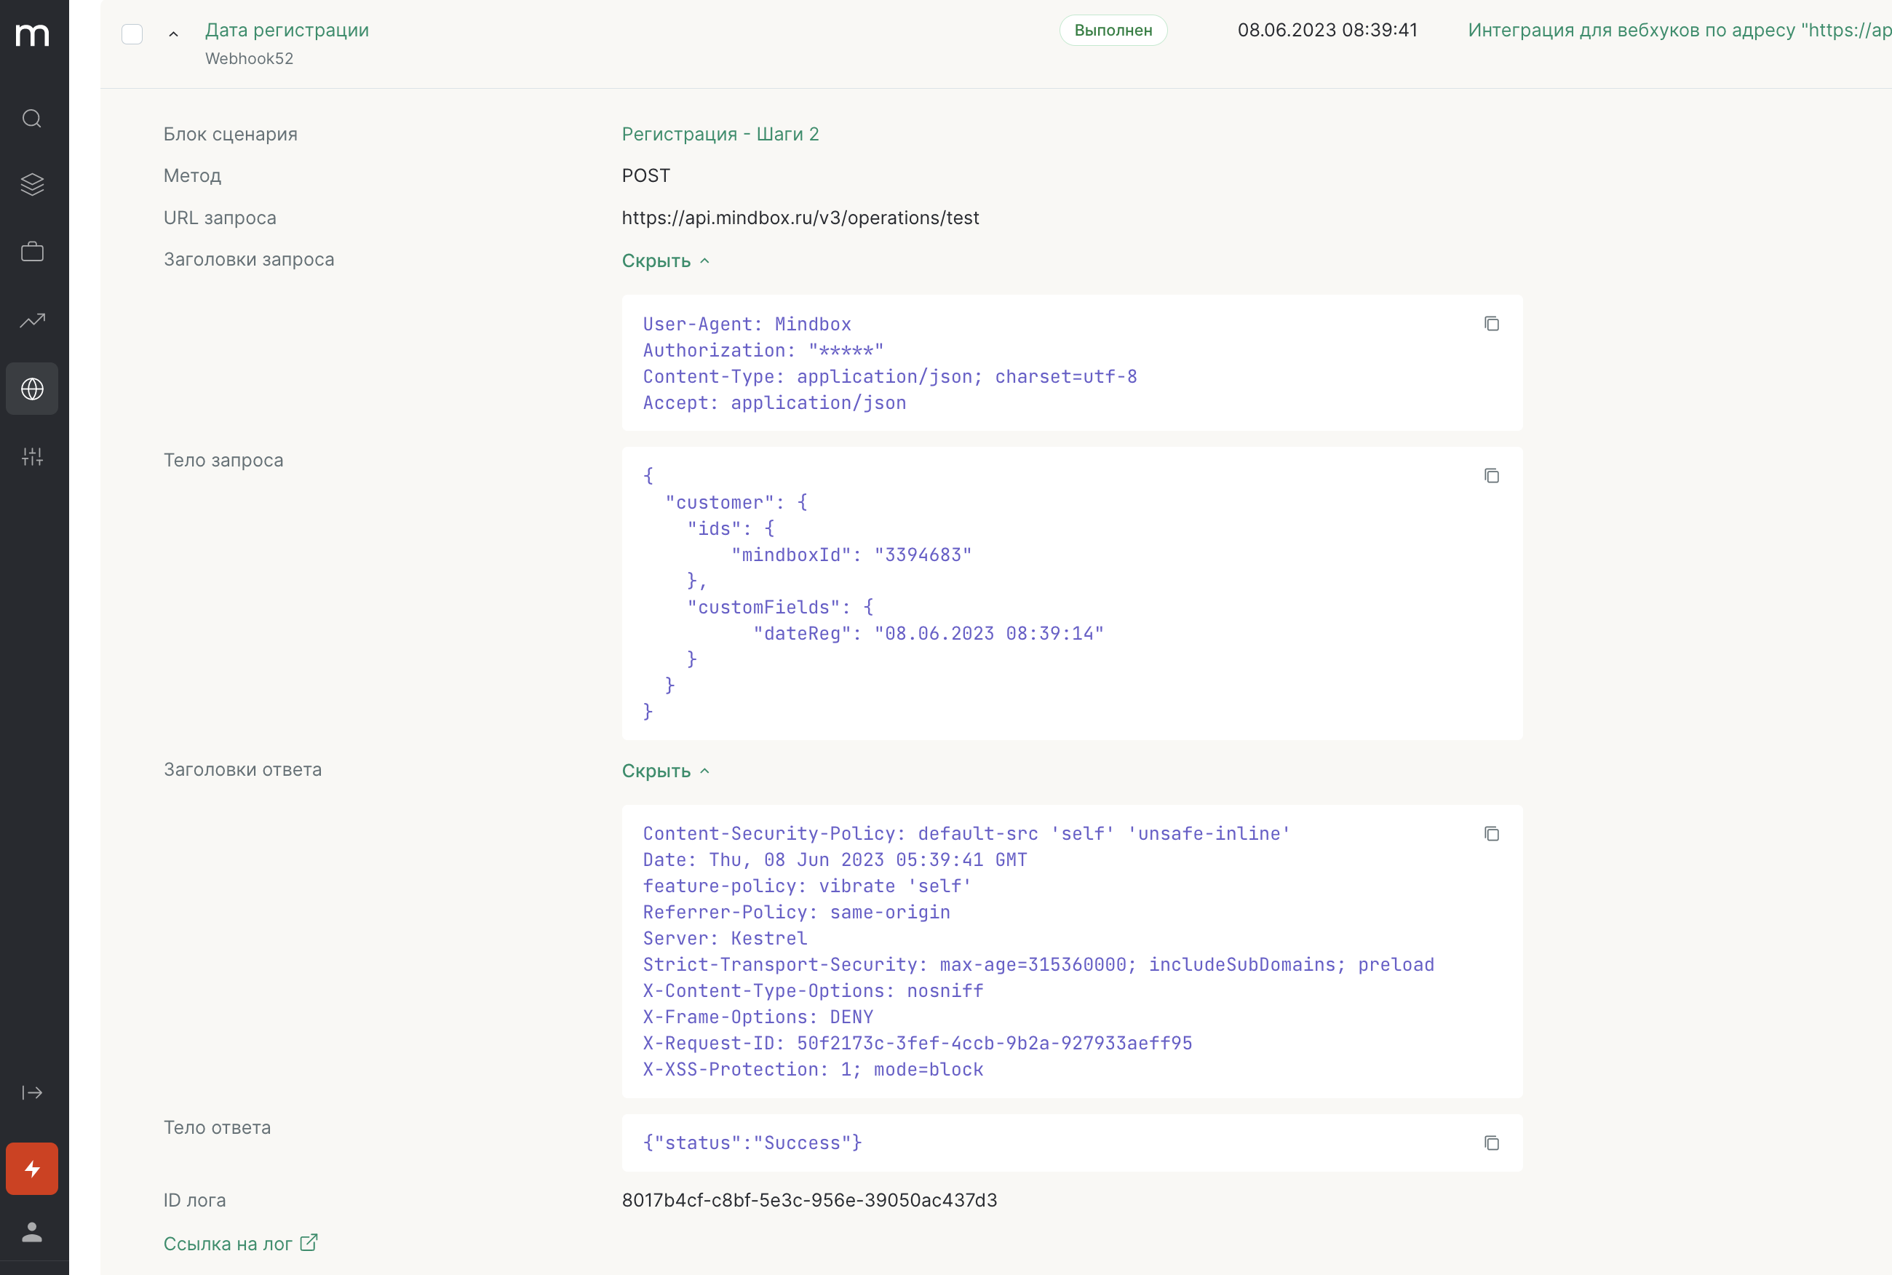This screenshot has height=1275, width=1892.
Task: Click the request URL api.mindbox.ru text
Action: 800,218
